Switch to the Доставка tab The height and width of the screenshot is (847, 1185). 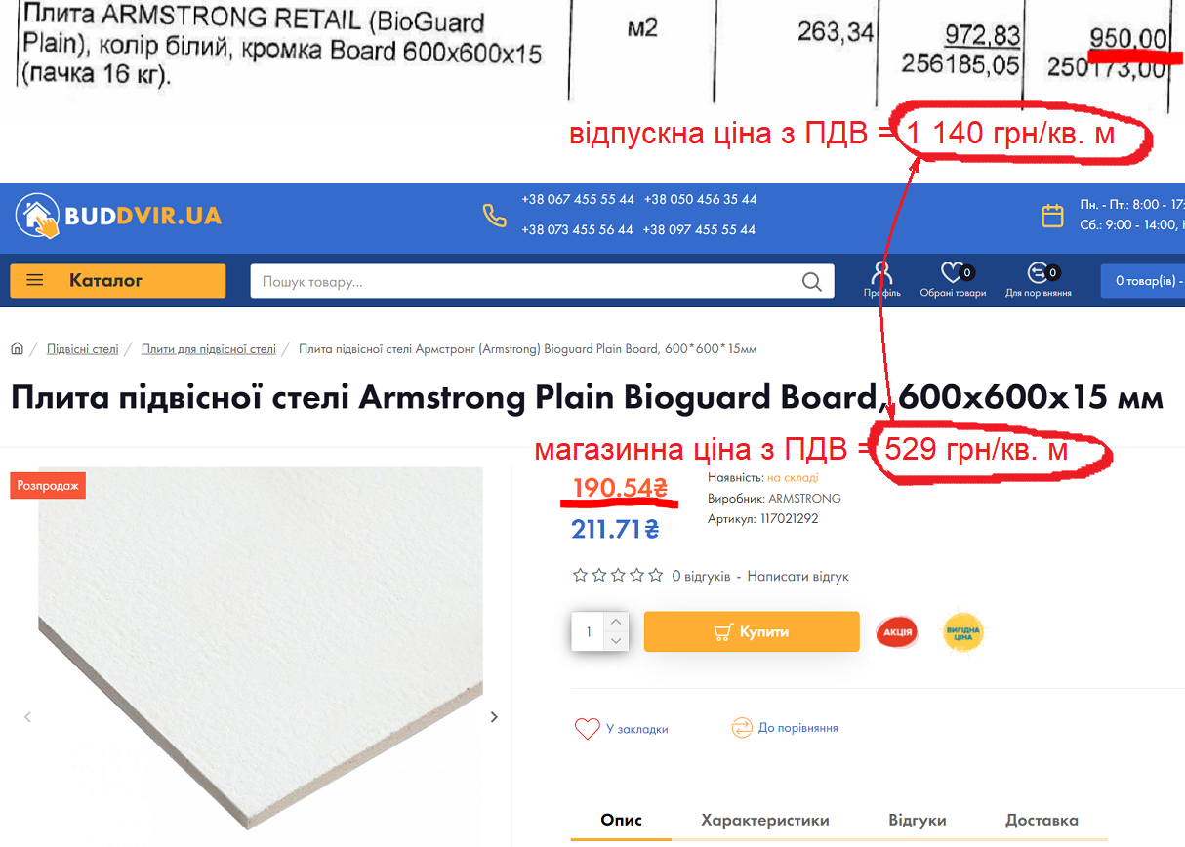point(1042,820)
